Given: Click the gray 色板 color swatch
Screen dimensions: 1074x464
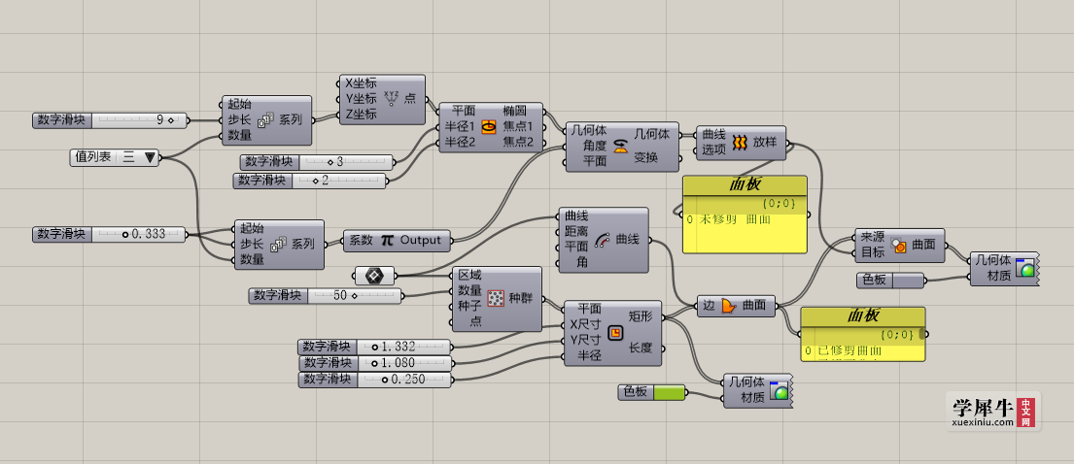Looking at the screenshot, I should pyautogui.click(x=908, y=280).
